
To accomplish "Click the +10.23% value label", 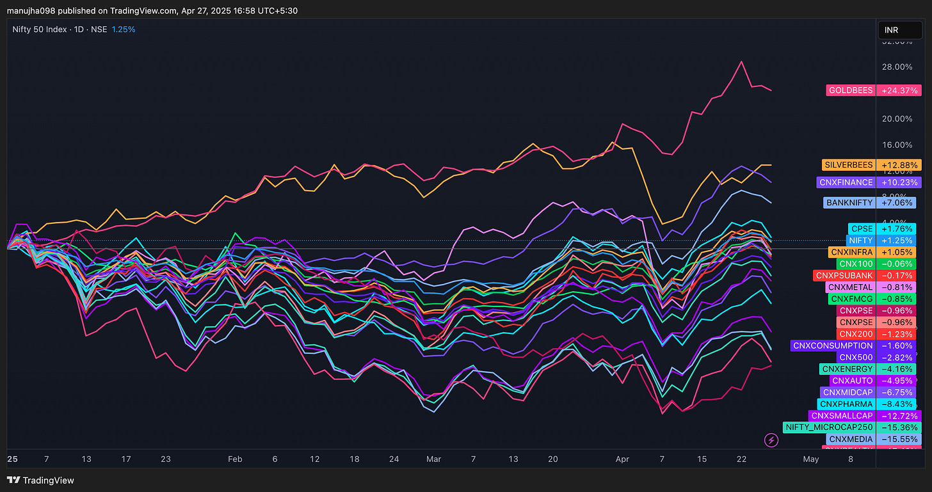I will (x=899, y=182).
